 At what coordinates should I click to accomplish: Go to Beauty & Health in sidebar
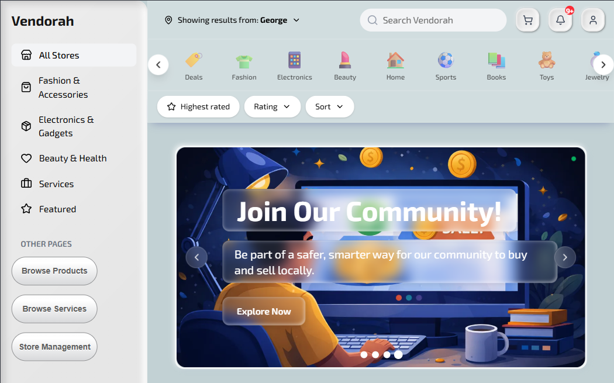73,158
